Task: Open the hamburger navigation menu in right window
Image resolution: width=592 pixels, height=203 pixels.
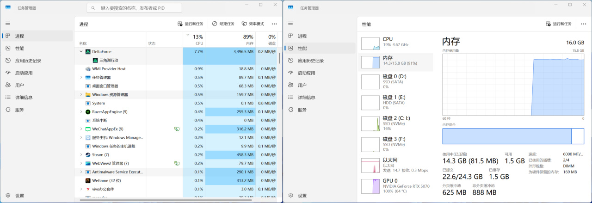Action: (x=290, y=23)
